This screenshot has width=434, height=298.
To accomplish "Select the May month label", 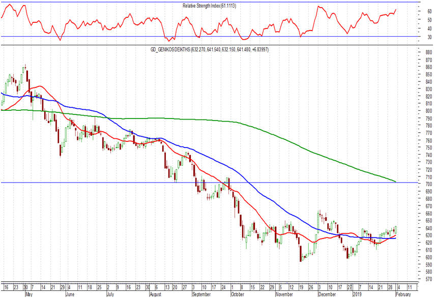I will coord(29,294).
